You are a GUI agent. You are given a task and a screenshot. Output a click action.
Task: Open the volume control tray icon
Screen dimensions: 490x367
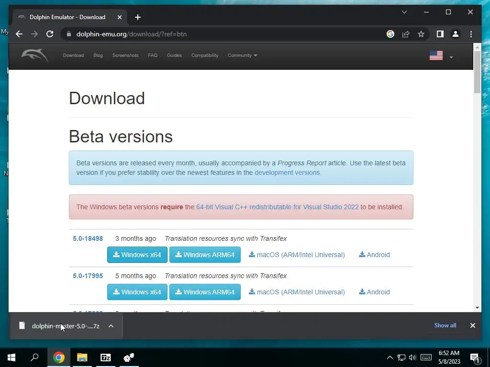[x=412, y=357]
